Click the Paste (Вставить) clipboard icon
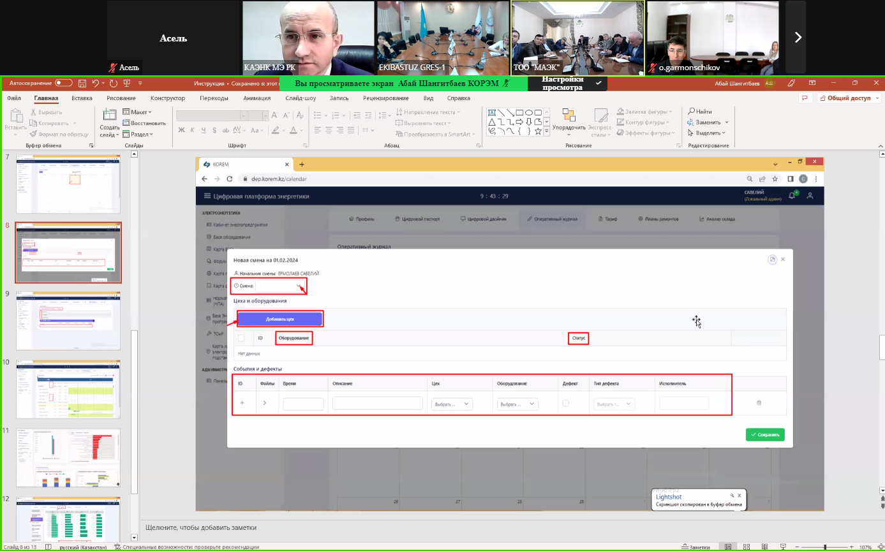Screen dimensions: 885x551 15,115
